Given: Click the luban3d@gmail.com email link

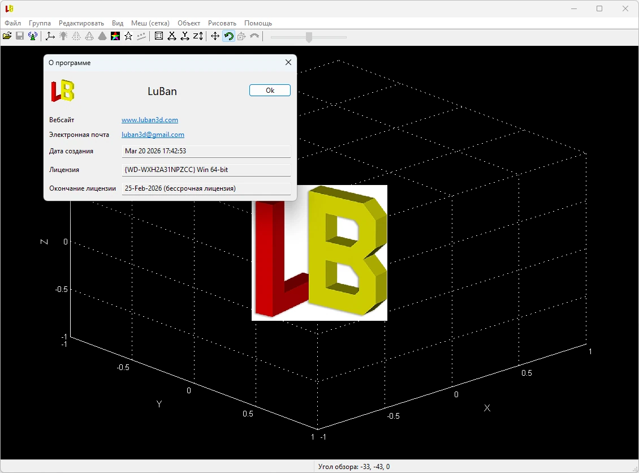Looking at the screenshot, I should (x=153, y=135).
